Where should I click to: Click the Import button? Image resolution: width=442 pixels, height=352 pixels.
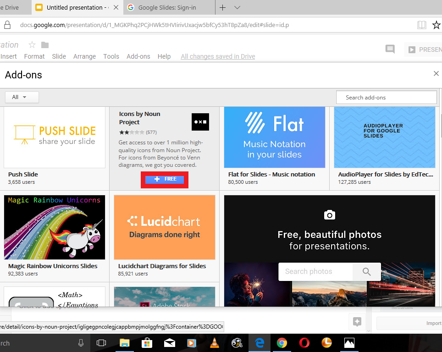pos(409,323)
